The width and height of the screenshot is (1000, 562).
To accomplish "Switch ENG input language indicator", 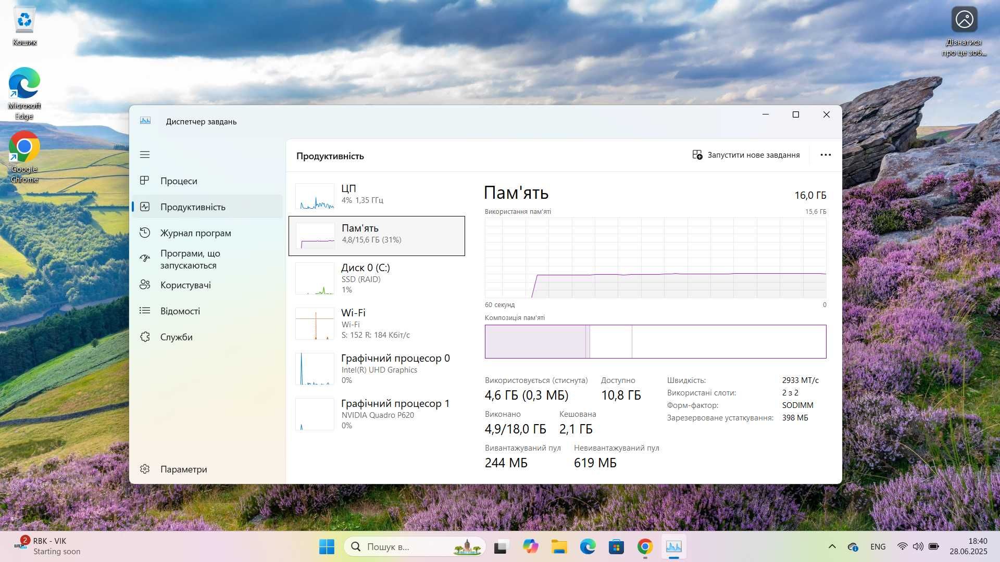I will click(x=878, y=547).
